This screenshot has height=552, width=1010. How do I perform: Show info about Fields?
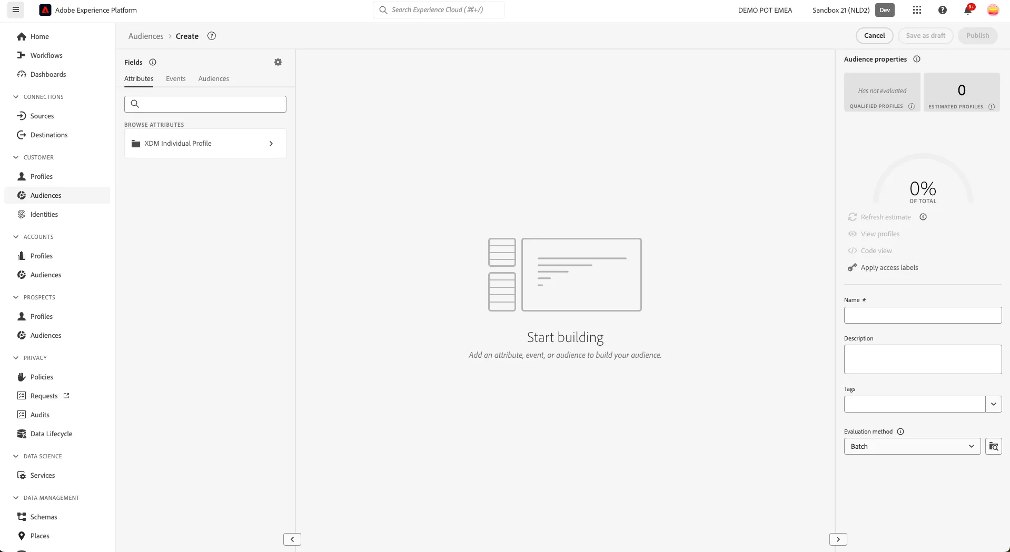pos(153,62)
